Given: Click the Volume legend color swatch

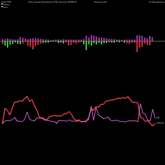Looking at the screenshot, I should click(2, 4).
